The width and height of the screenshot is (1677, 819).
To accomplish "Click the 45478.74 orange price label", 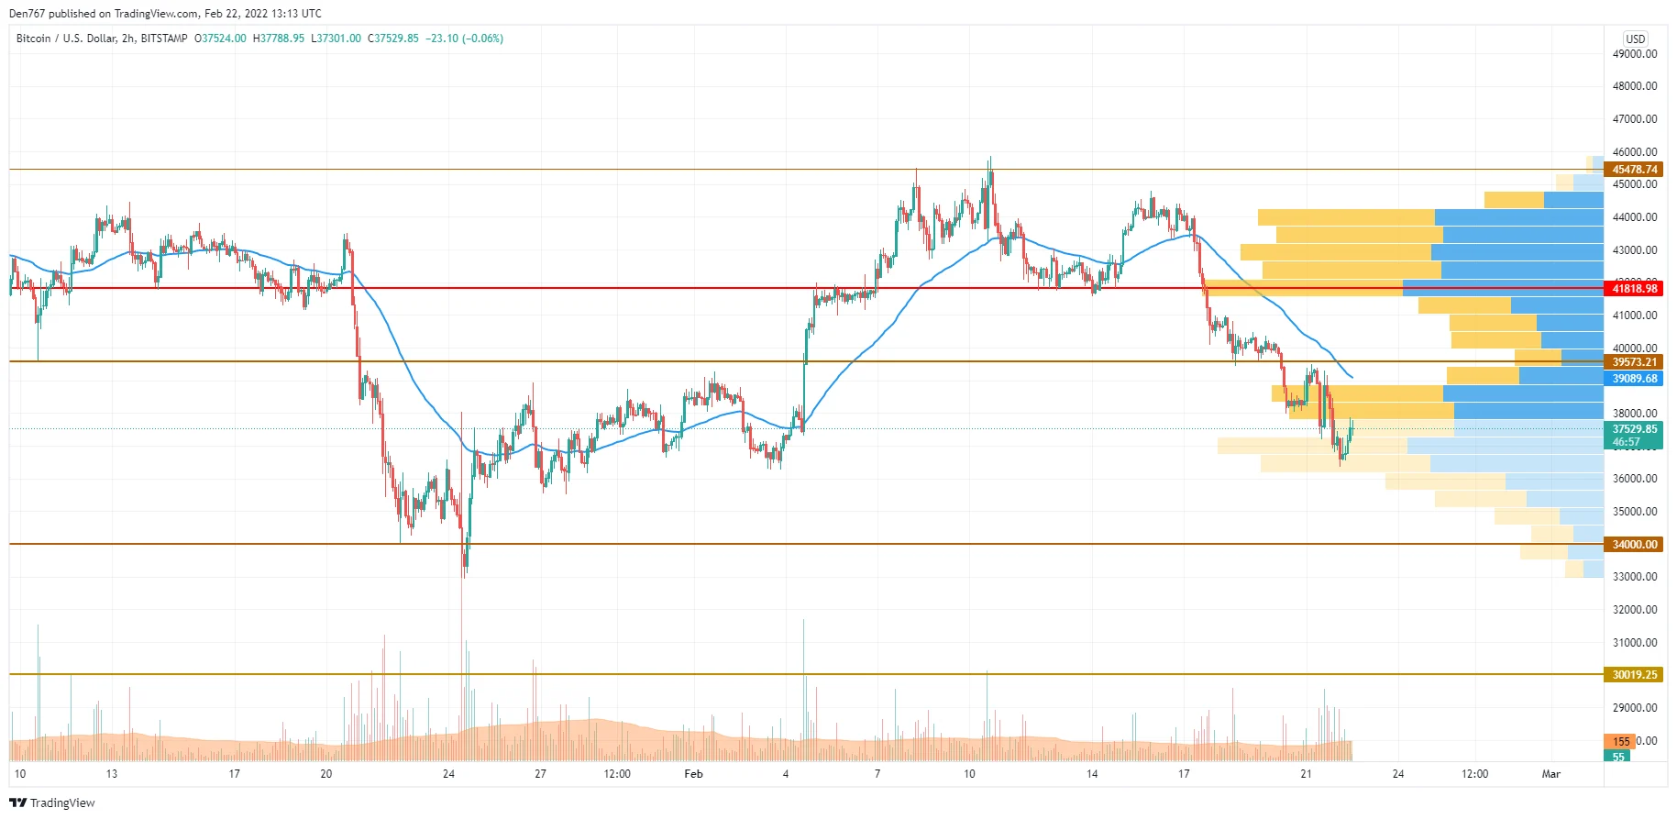I will 1634,170.
